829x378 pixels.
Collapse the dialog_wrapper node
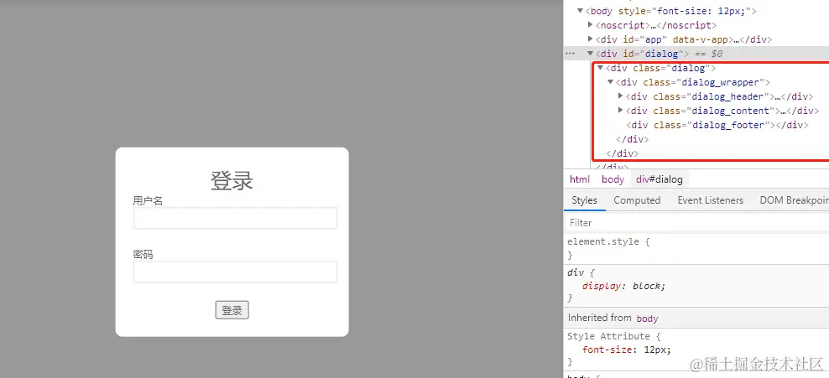pyautogui.click(x=611, y=82)
